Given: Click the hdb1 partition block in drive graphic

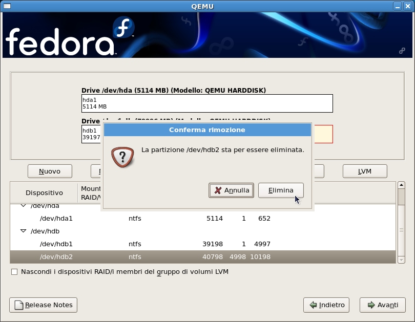Looking at the screenshot, I should coord(91,134).
